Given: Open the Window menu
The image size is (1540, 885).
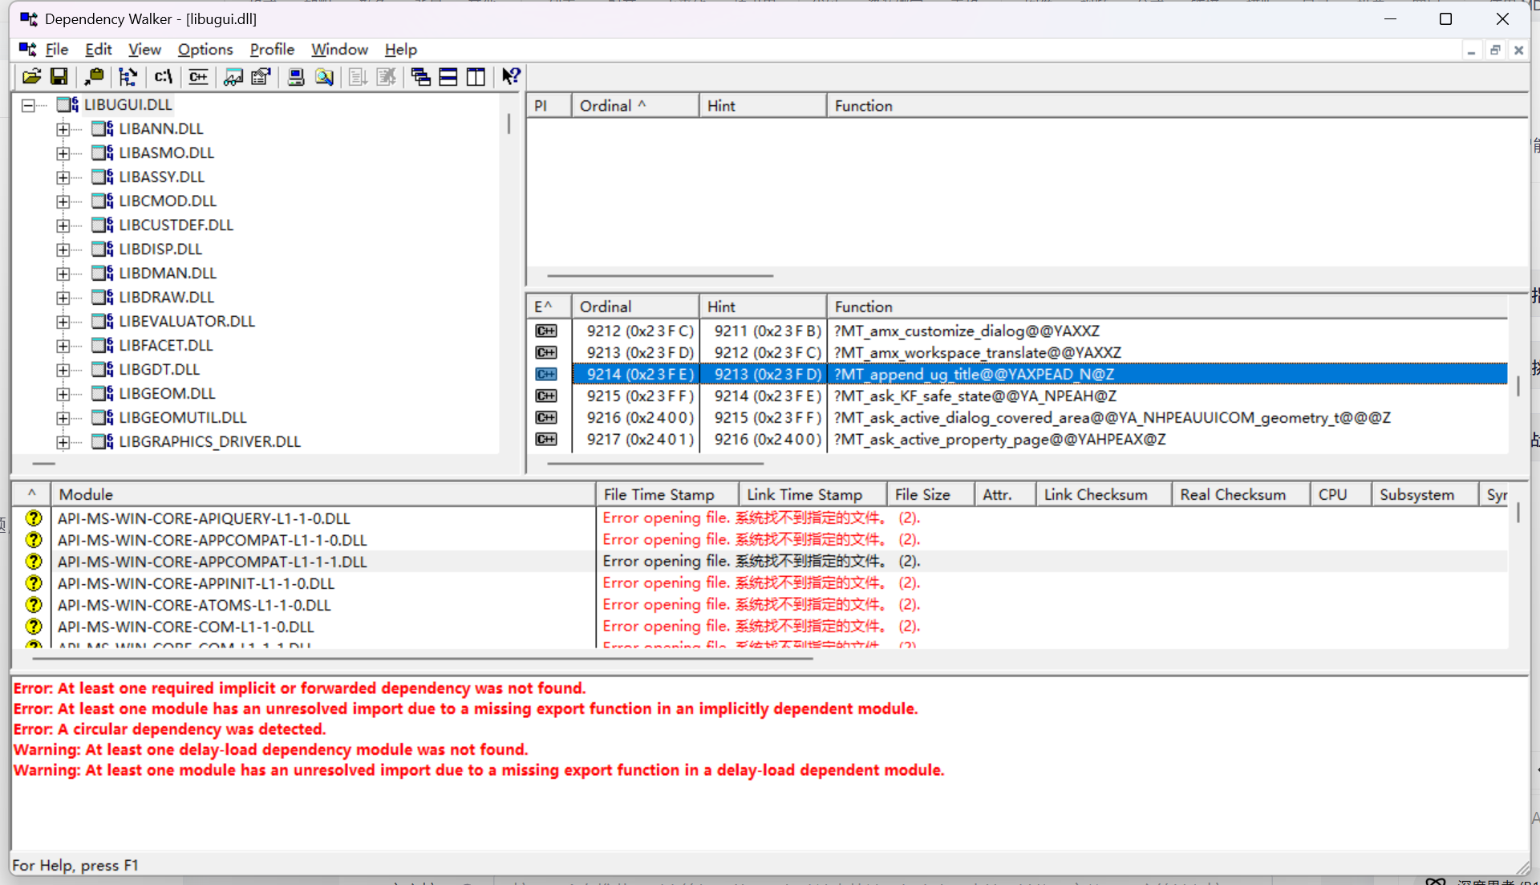Looking at the screenshot, I should point(339,50).
